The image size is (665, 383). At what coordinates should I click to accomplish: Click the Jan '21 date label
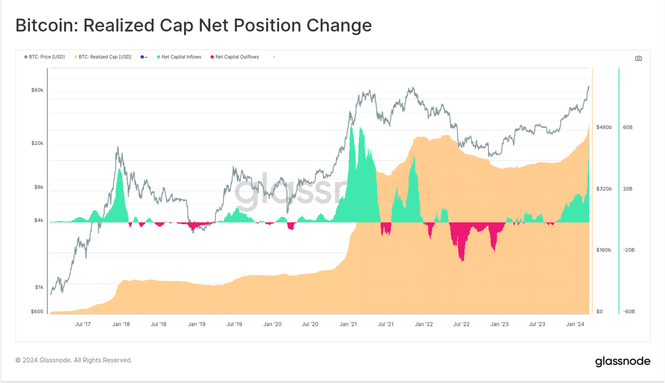(x=348, y=324)
